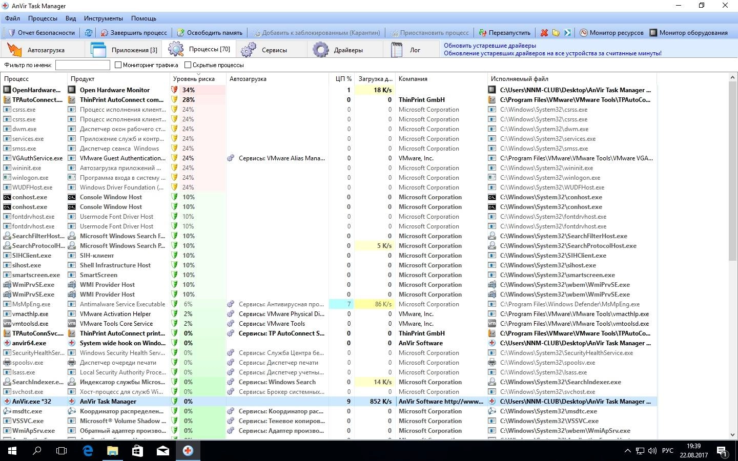Screen dimensions: 738x461
Task: Click Обновить устаревшие драйверы link
Action: [x=489, y=46]
